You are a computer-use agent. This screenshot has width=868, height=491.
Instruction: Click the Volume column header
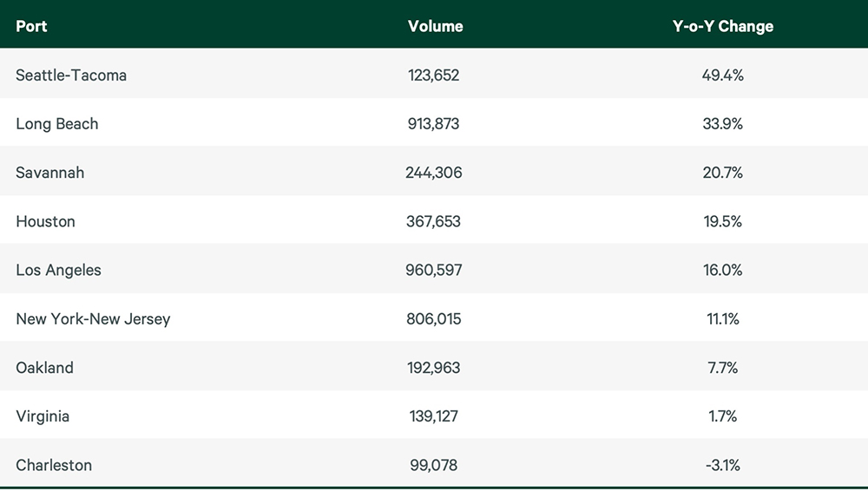[x=435, y=26]
